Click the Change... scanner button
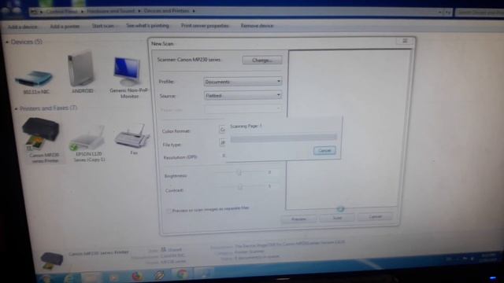The width and height of the screenshot is (504, 283). (262, 61)
